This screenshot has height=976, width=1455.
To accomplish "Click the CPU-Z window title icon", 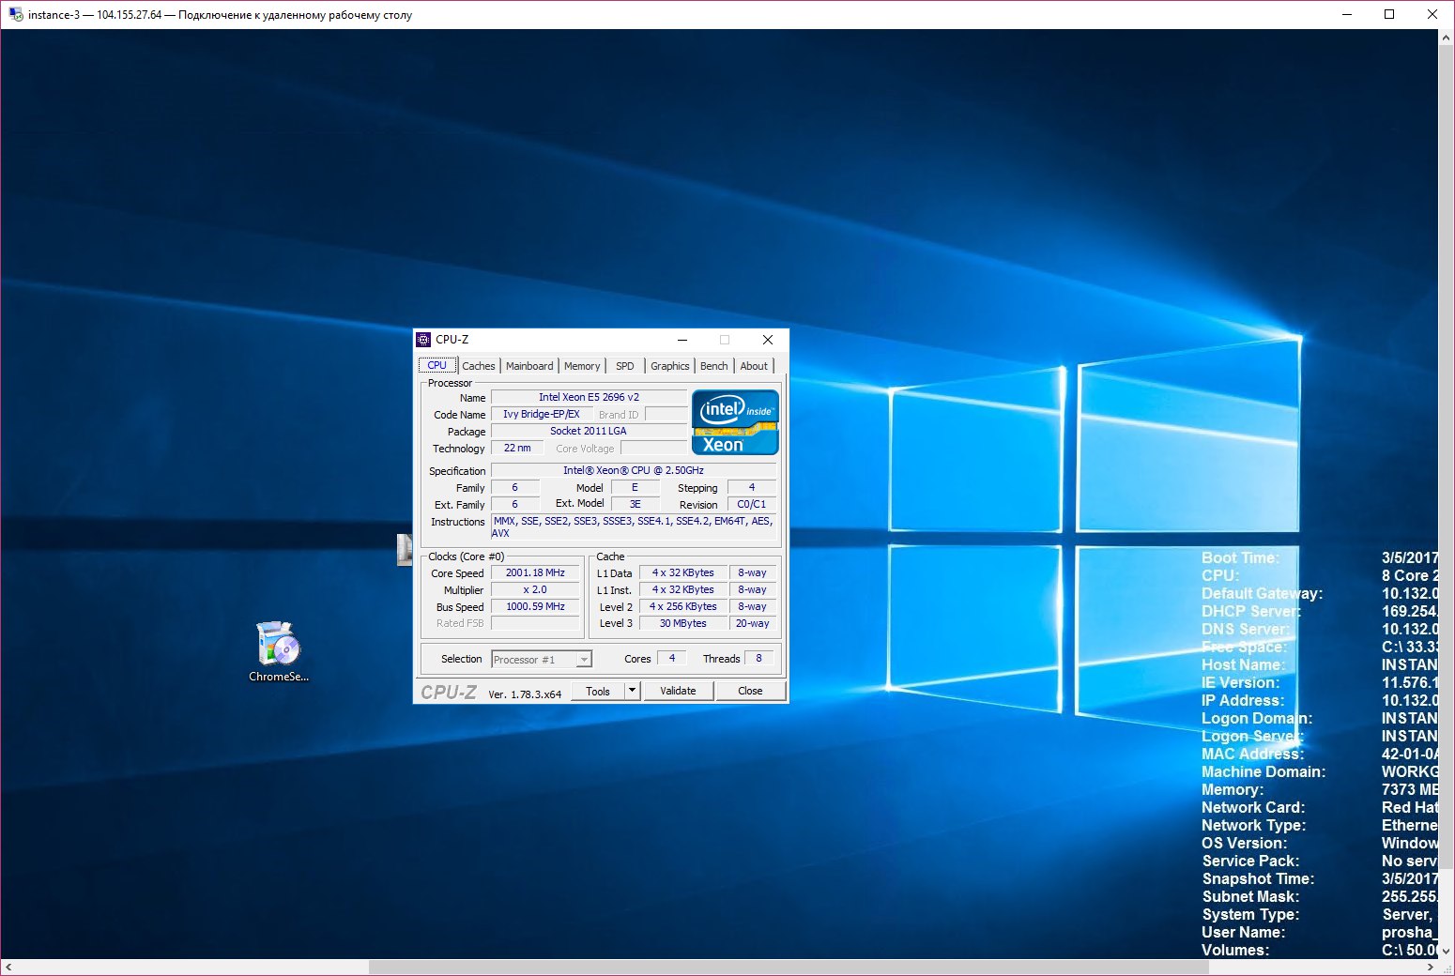I will pyautogui.click(x=424, y=340).
